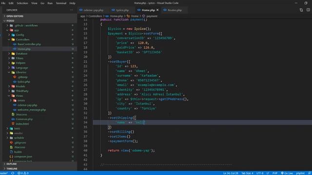Expand the .github workflows folder
This screenshot has height=175, width=312.
7,25
